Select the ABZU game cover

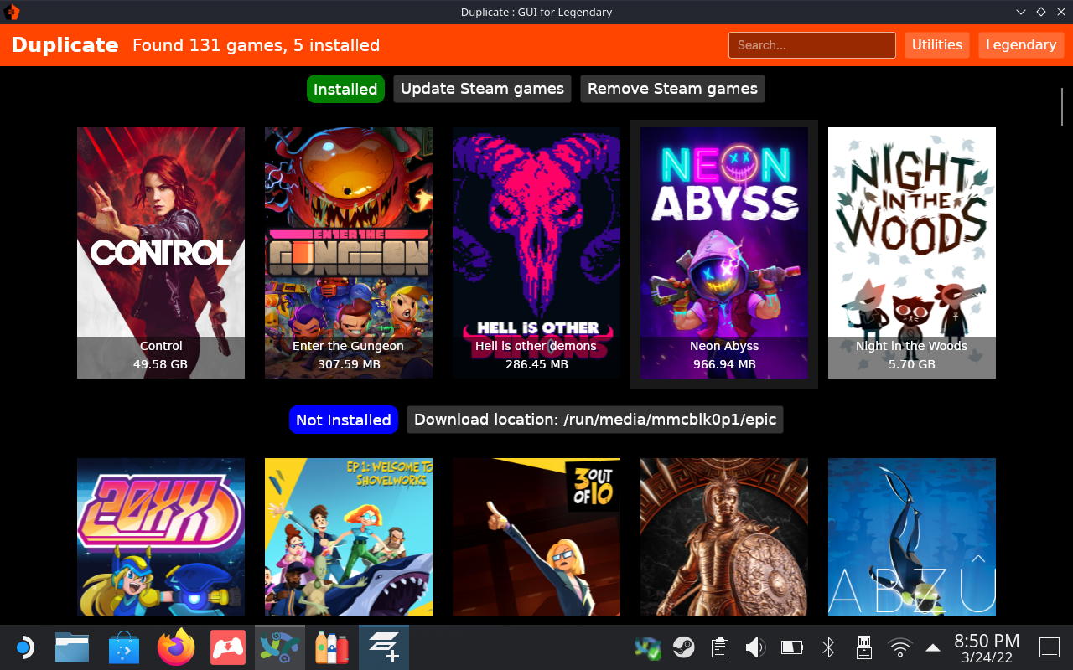(x=912, y=537)
